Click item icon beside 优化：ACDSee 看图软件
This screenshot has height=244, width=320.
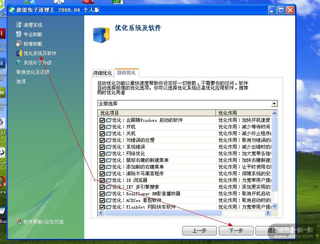(108, 200)
